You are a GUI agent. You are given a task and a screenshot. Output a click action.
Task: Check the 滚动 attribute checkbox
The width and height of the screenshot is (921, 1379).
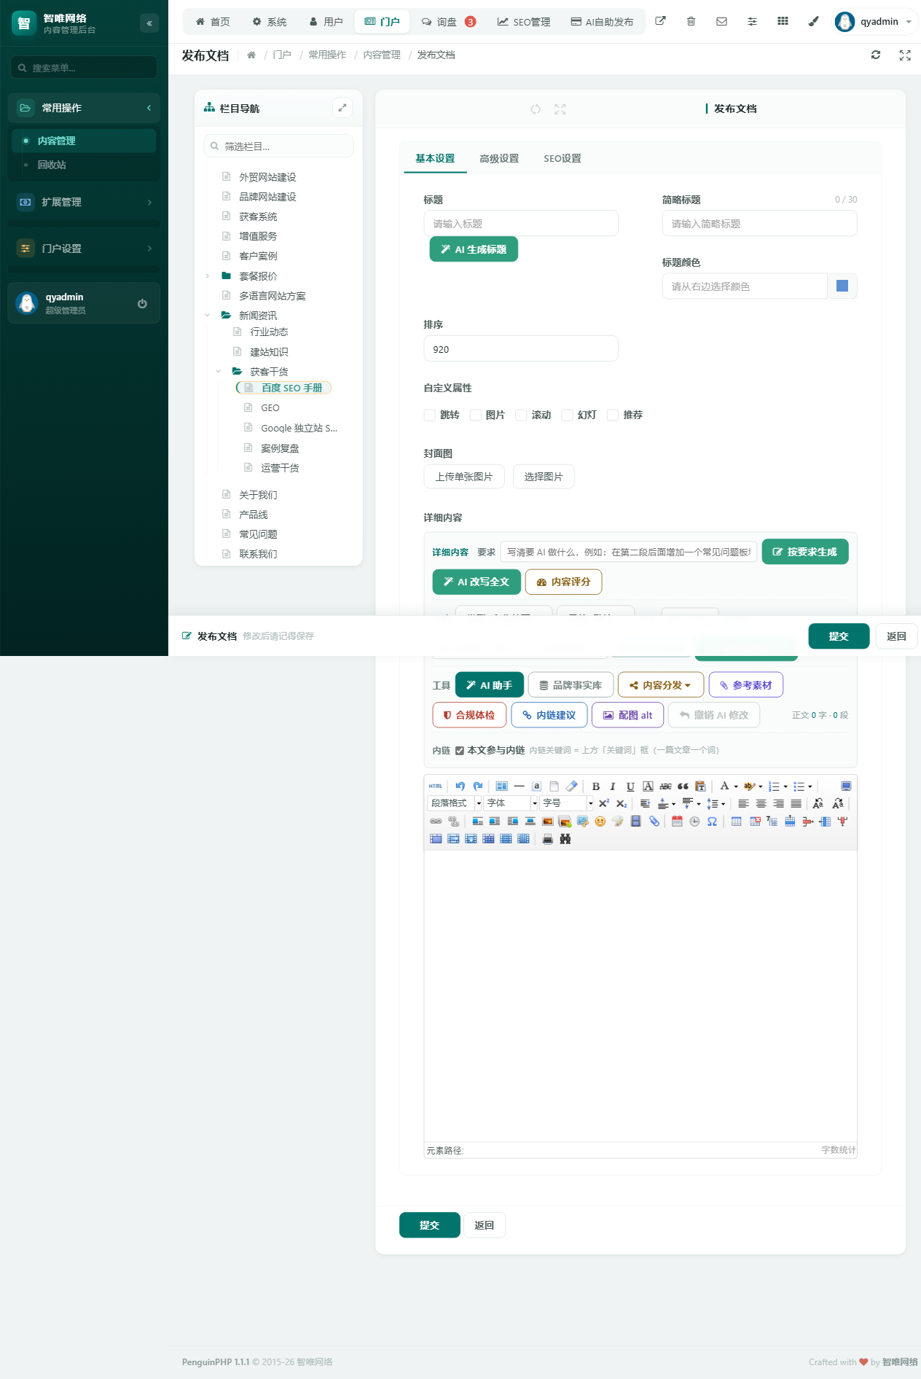coord(521,415)
